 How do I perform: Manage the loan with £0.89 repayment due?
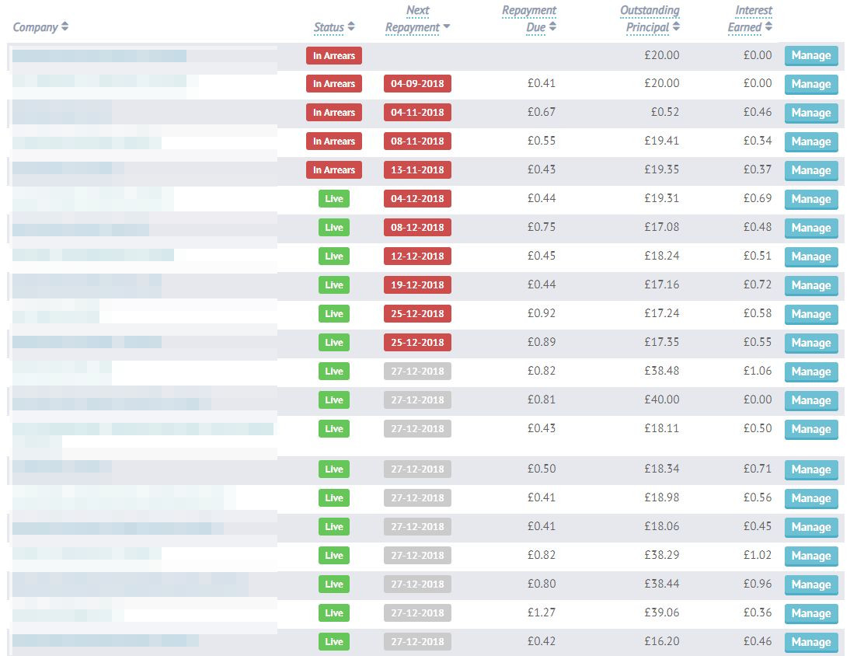pos(811,343)
